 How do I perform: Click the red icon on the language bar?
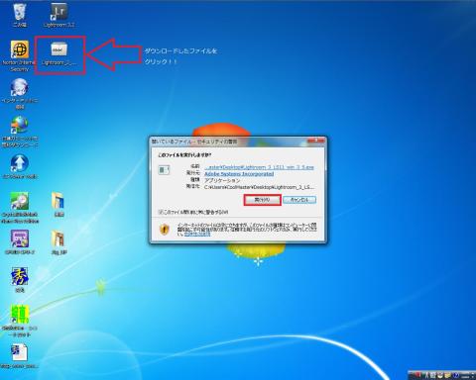(418, 375)
